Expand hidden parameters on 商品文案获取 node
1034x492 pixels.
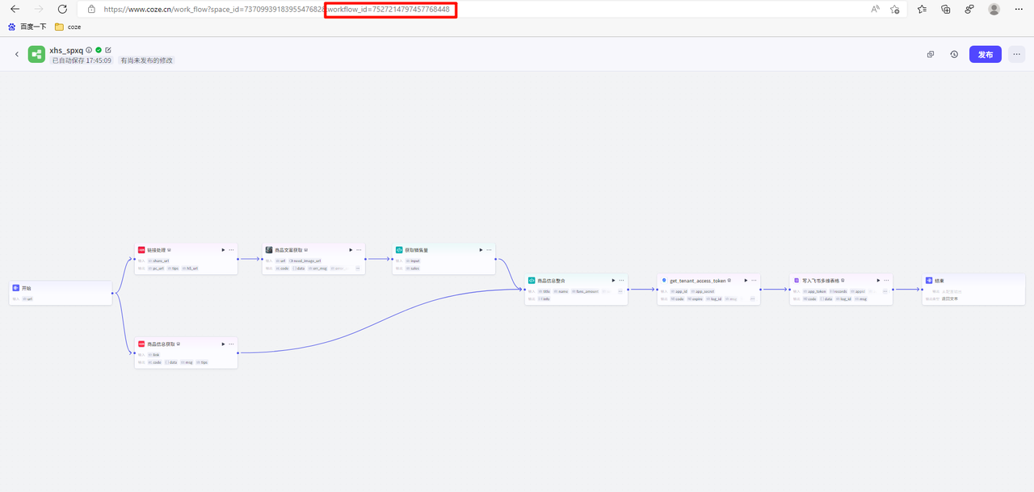tap(357, 269)
